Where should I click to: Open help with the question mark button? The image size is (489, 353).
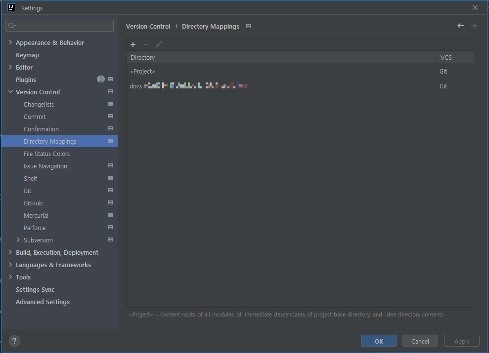[14, 341]
